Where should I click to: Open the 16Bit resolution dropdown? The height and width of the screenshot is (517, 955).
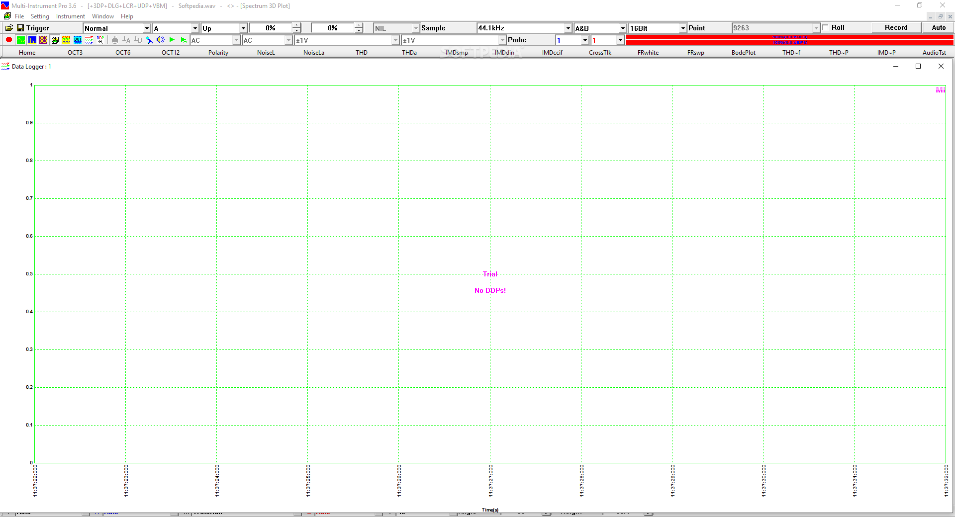coord(683,28)
